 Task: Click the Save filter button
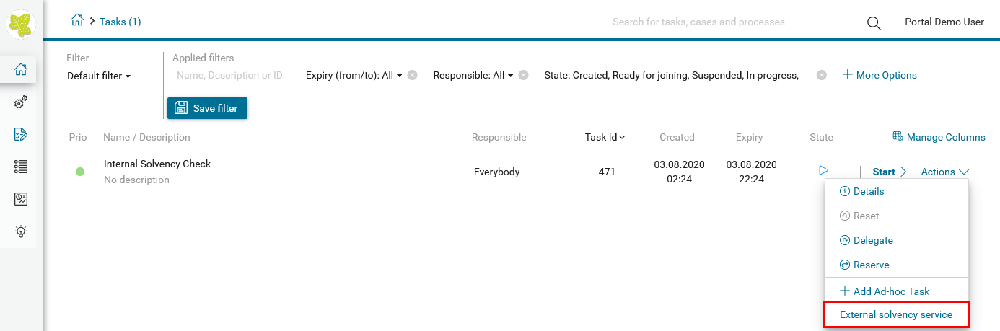pyautogui.click(x=207, y=108)
